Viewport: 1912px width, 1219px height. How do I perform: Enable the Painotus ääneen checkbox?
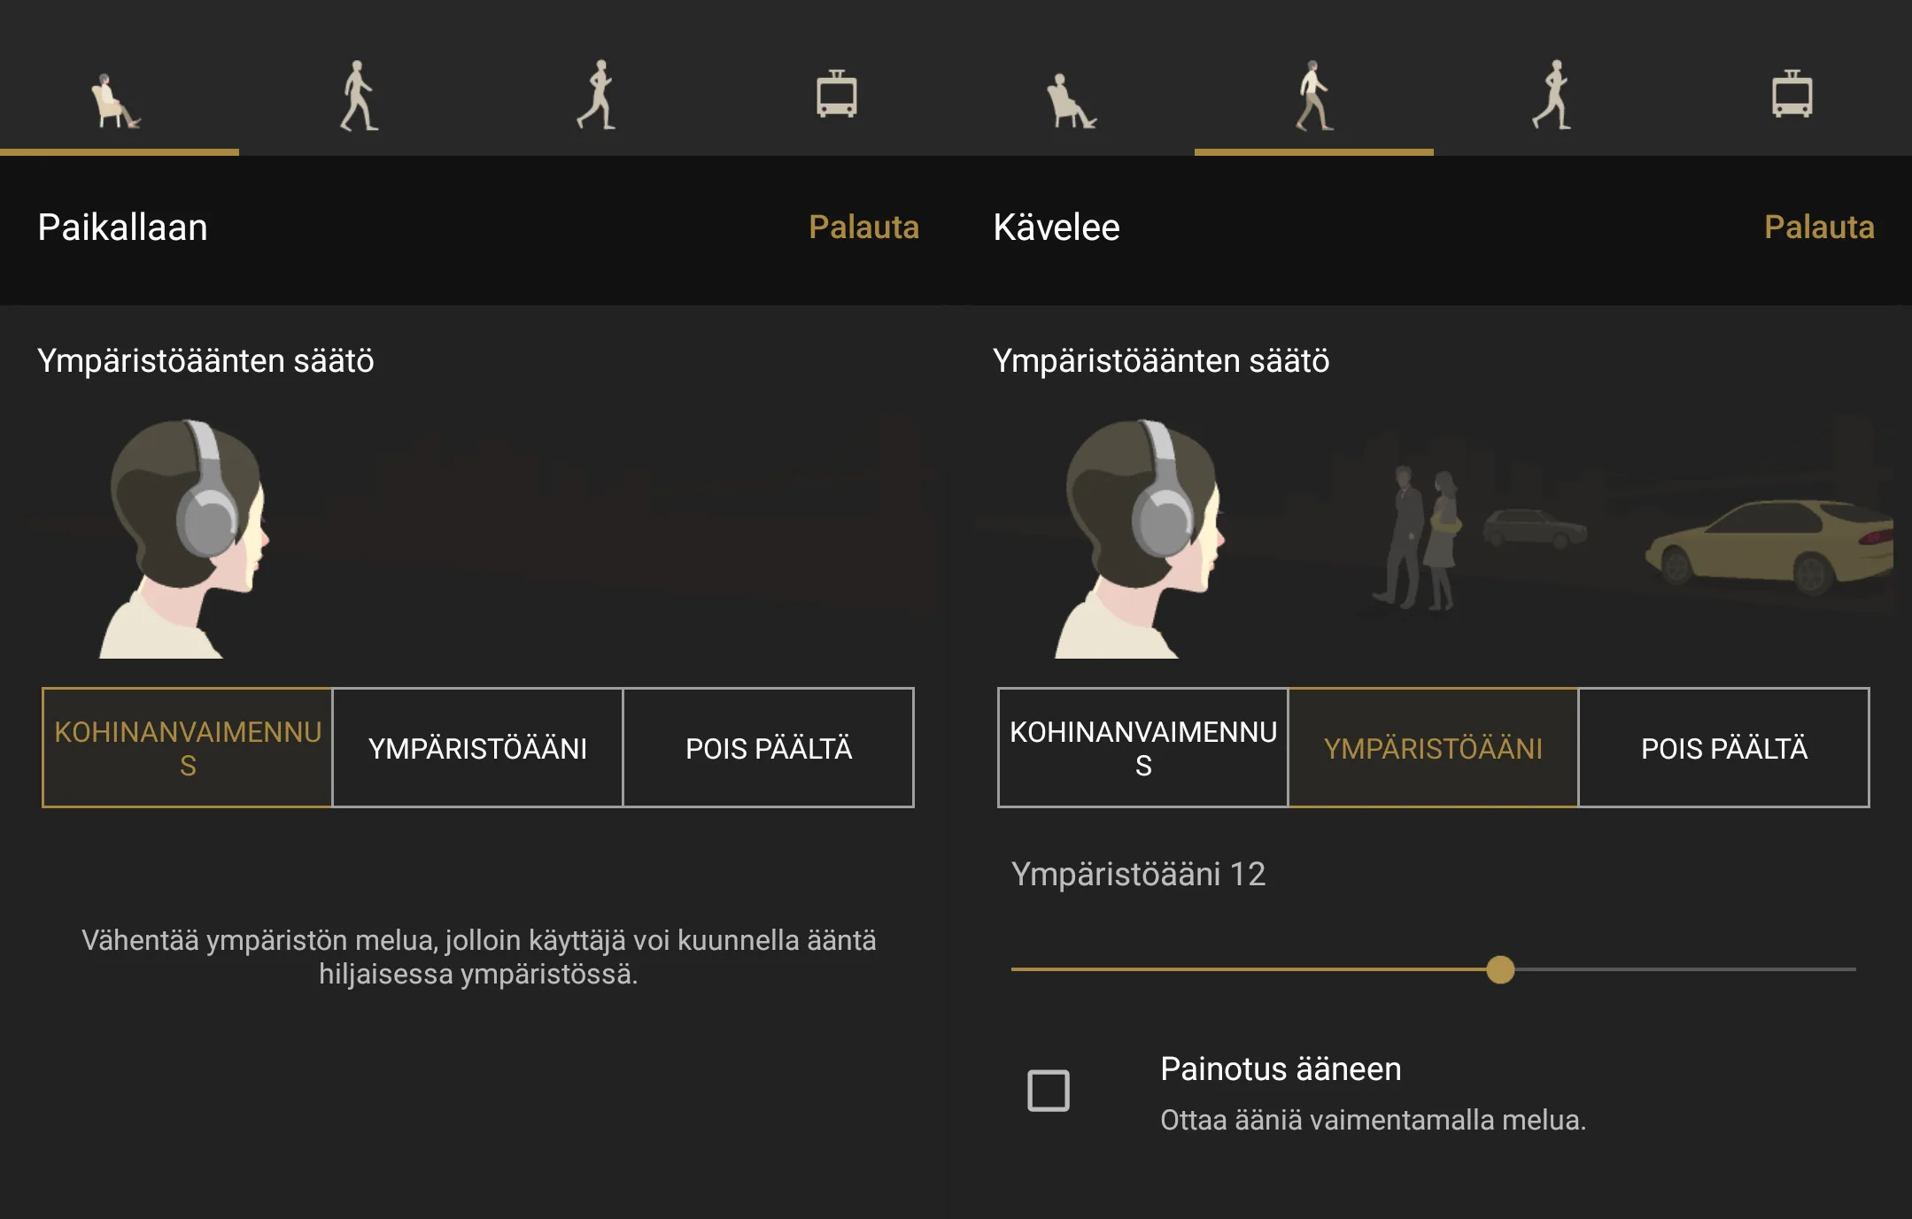coord(1049,1090)
